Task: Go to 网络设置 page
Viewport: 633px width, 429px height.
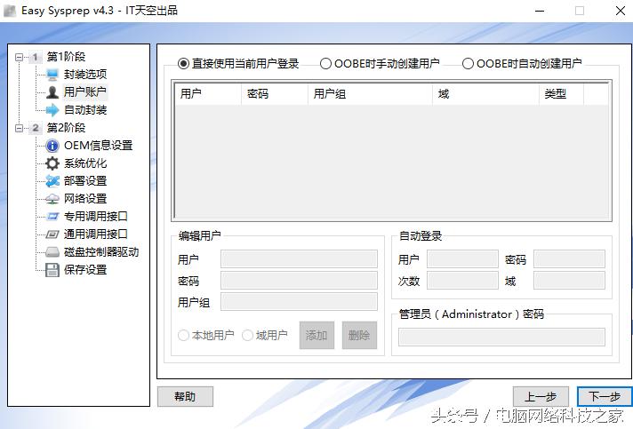Action: click(x=85, y=199)
